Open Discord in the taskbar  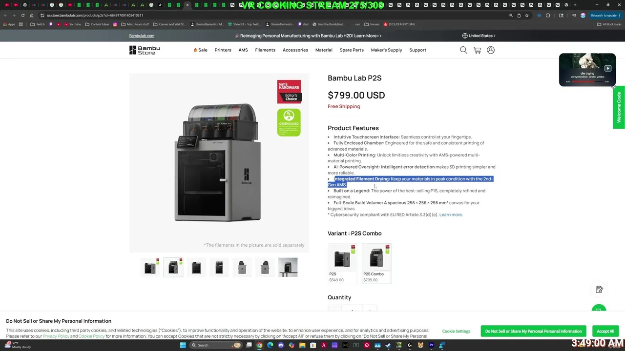pos(281,345)
